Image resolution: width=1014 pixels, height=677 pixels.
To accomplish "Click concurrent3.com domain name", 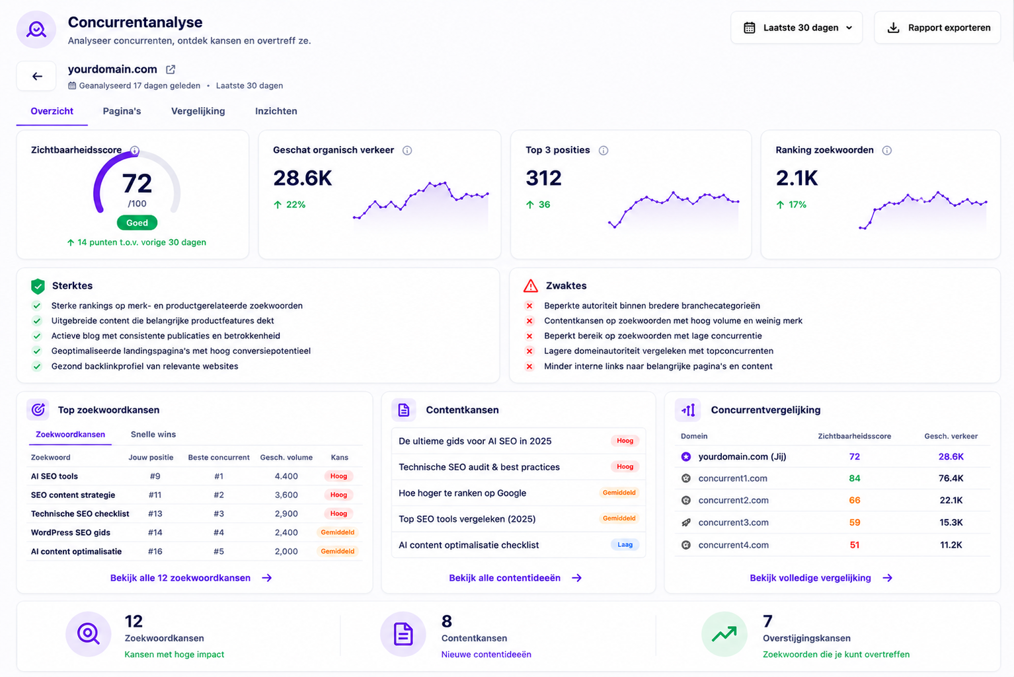I will 734,522.
